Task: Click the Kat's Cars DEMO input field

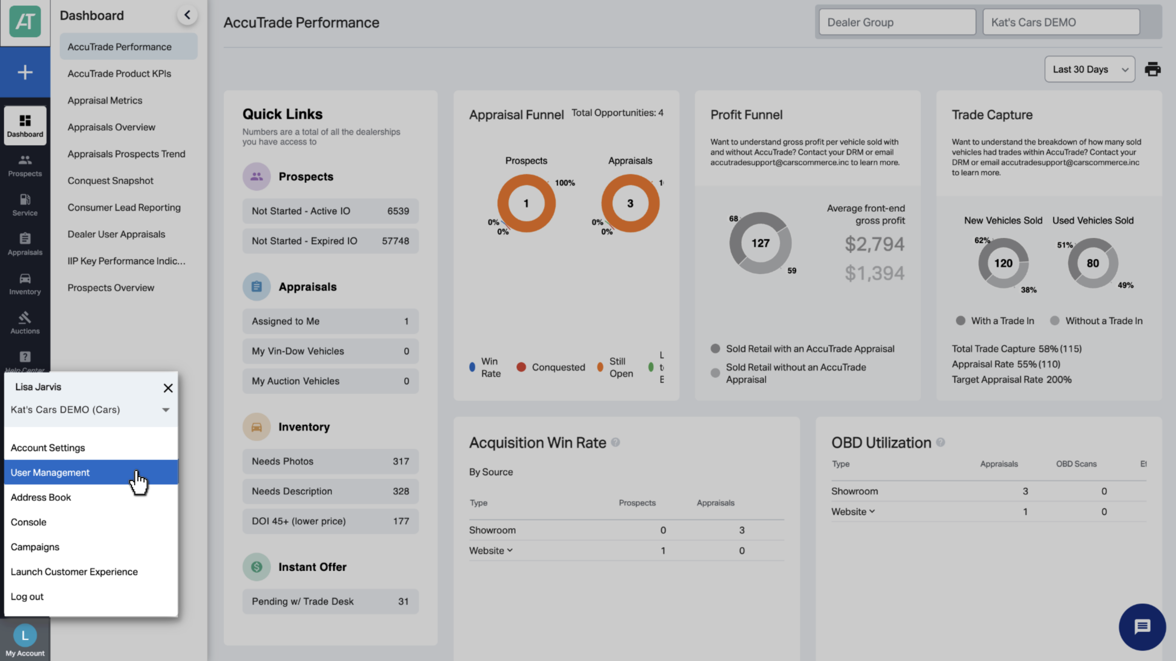Action: 1061,22
